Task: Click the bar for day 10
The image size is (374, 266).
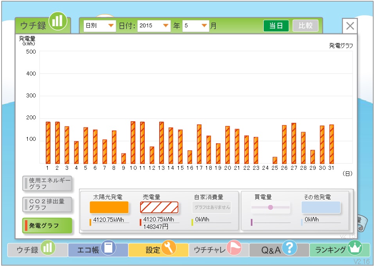Action: [133, 142]
